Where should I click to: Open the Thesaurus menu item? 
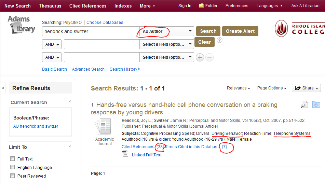pyautogui.click(x=50, y=6)
